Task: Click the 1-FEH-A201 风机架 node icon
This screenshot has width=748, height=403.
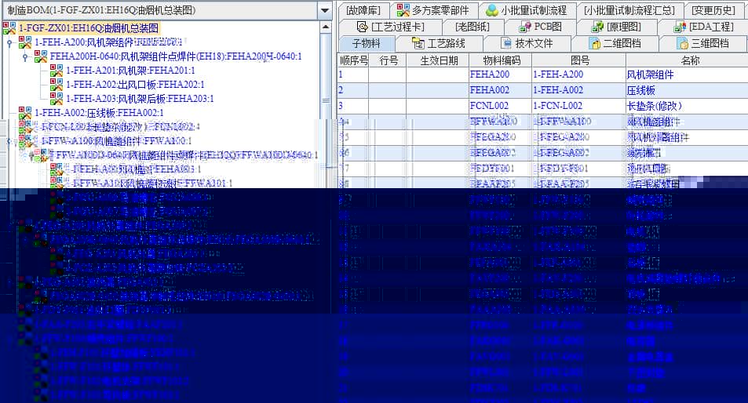Action: click(57, 71)
